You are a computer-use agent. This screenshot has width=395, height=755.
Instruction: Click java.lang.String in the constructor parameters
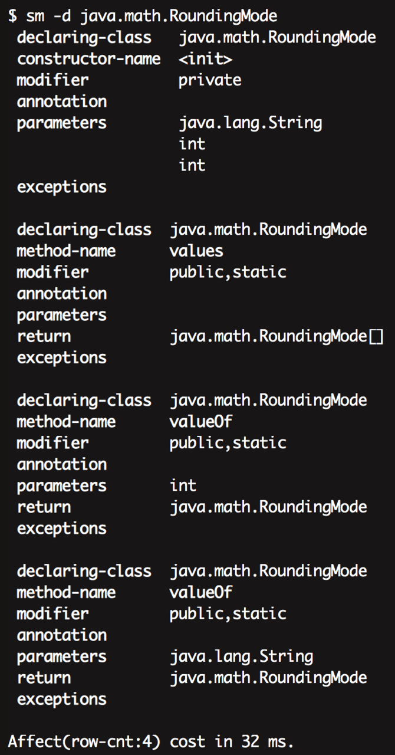coord(251,123)
